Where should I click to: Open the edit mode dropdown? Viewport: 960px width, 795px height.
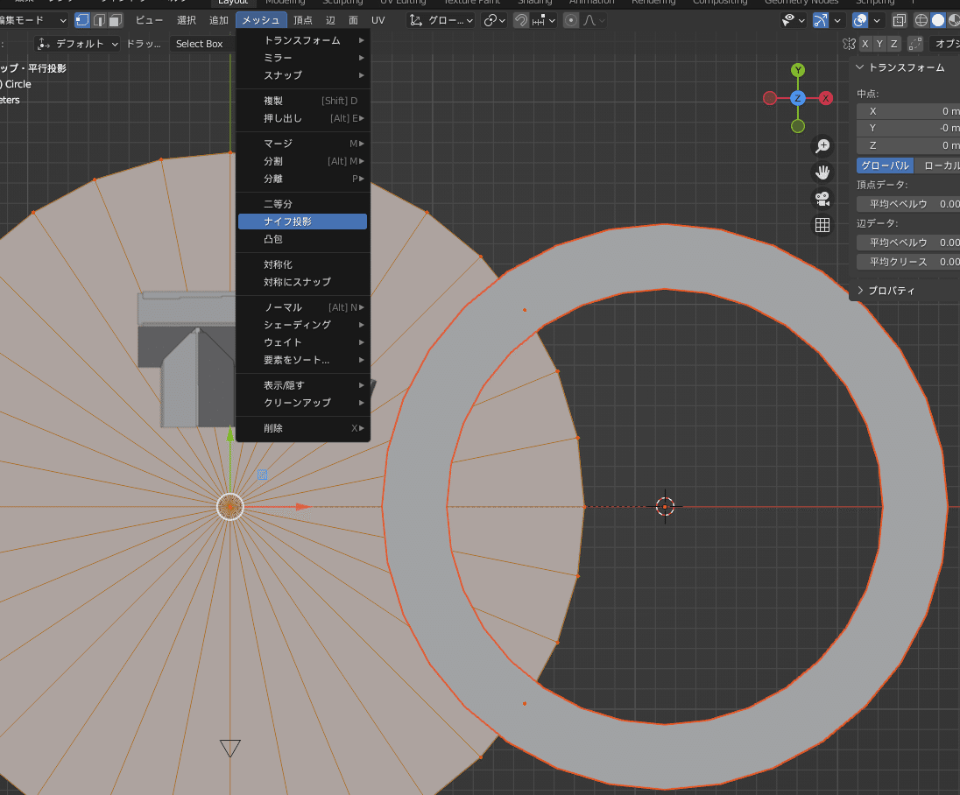point(34,20)
